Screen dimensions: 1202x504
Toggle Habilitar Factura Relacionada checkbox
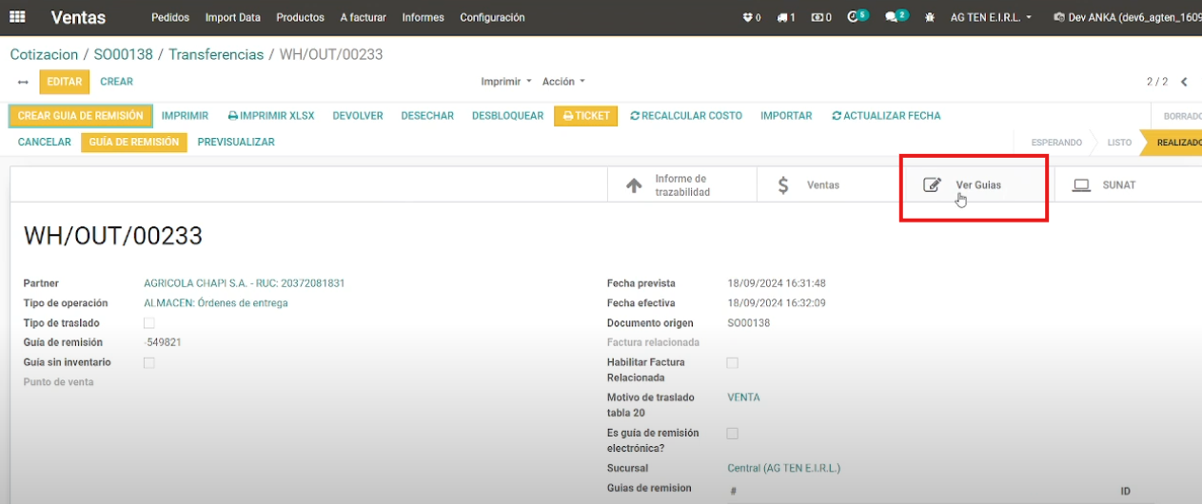point(732,362)
